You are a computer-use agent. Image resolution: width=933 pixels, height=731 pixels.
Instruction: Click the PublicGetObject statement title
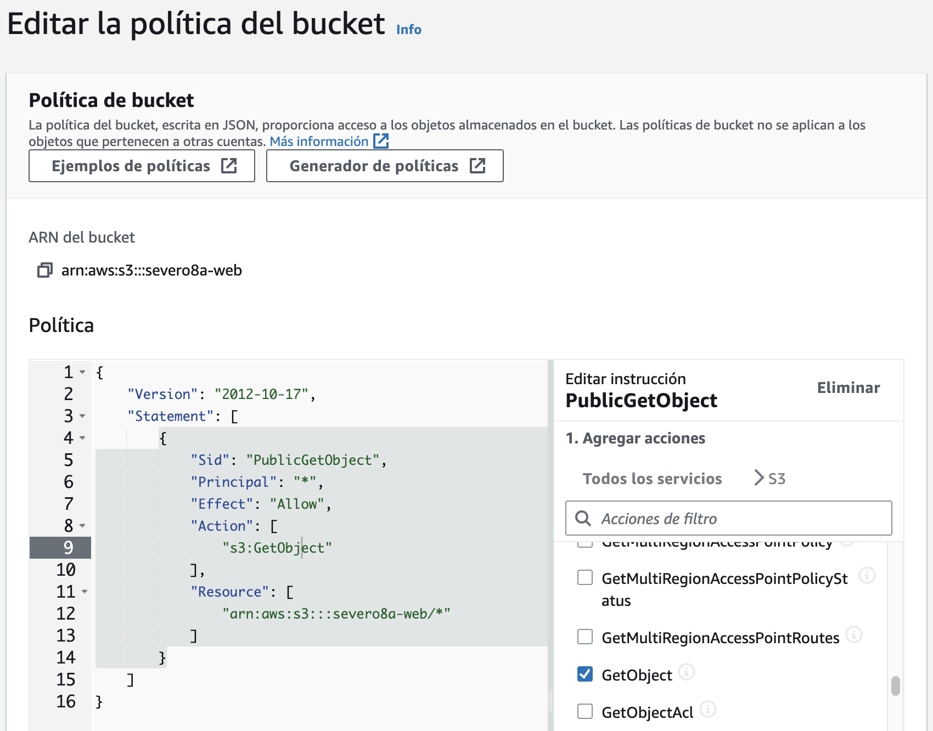(642, 401)
